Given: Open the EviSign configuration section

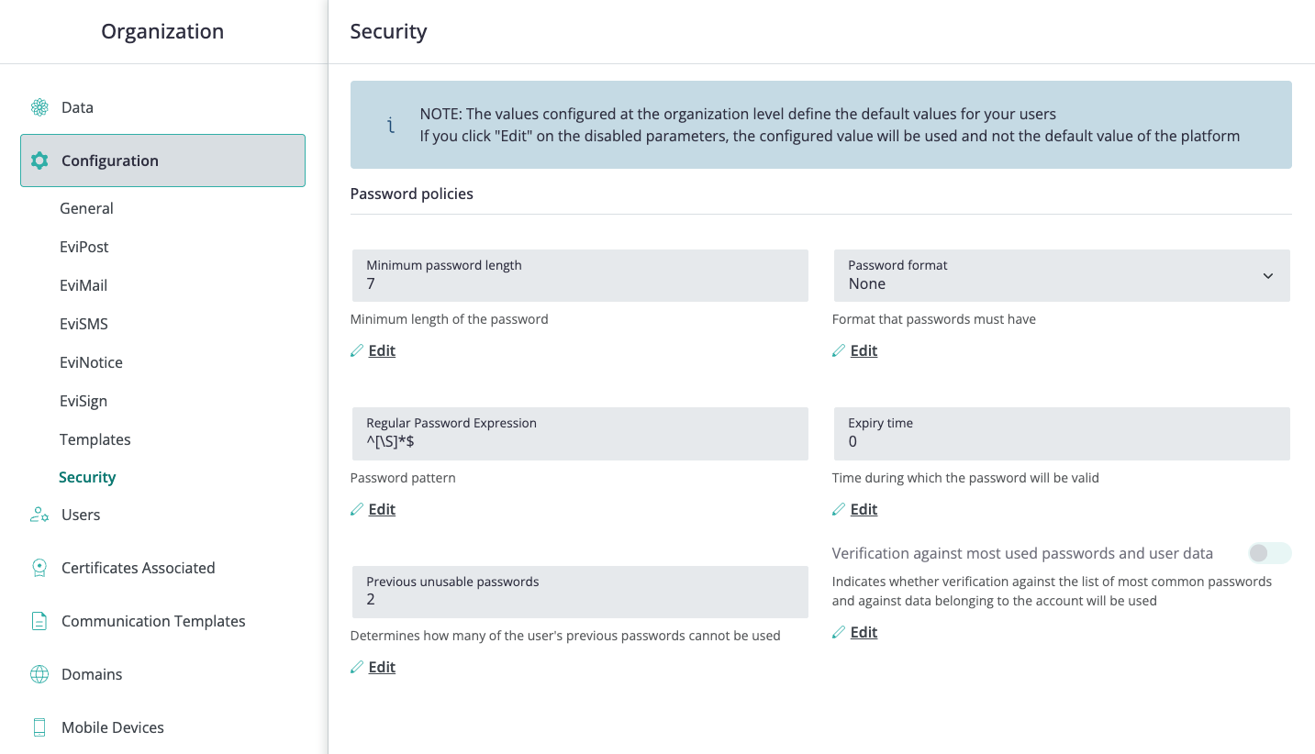Looking at the screenshot, I should pos(84,401).
